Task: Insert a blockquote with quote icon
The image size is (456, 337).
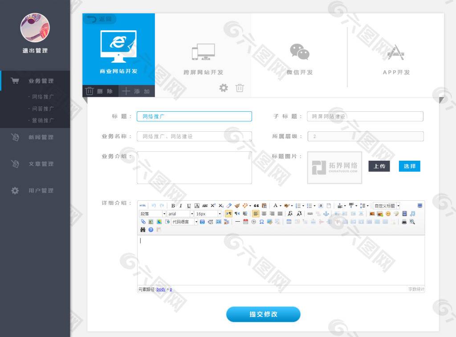Action: point(256,206)
